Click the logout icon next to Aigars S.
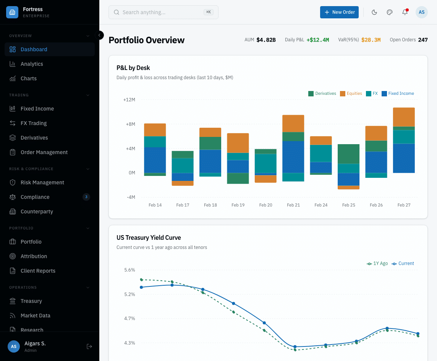This screenshot has width=437, height=361. 89,346
